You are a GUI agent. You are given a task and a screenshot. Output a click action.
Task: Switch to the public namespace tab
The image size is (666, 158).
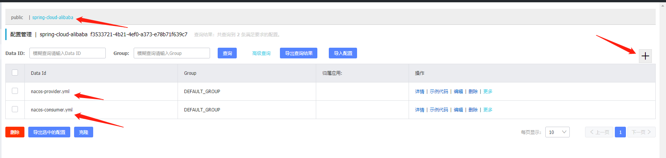[x=17, y=18]
